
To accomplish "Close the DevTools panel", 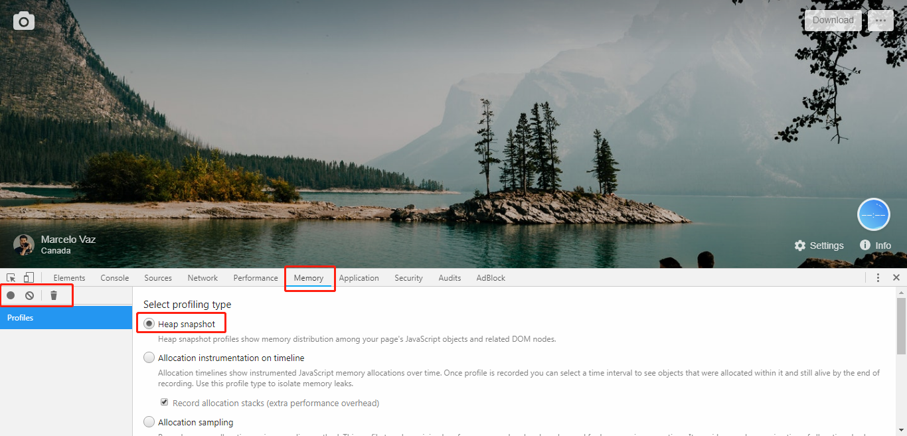I will (896, 278).
